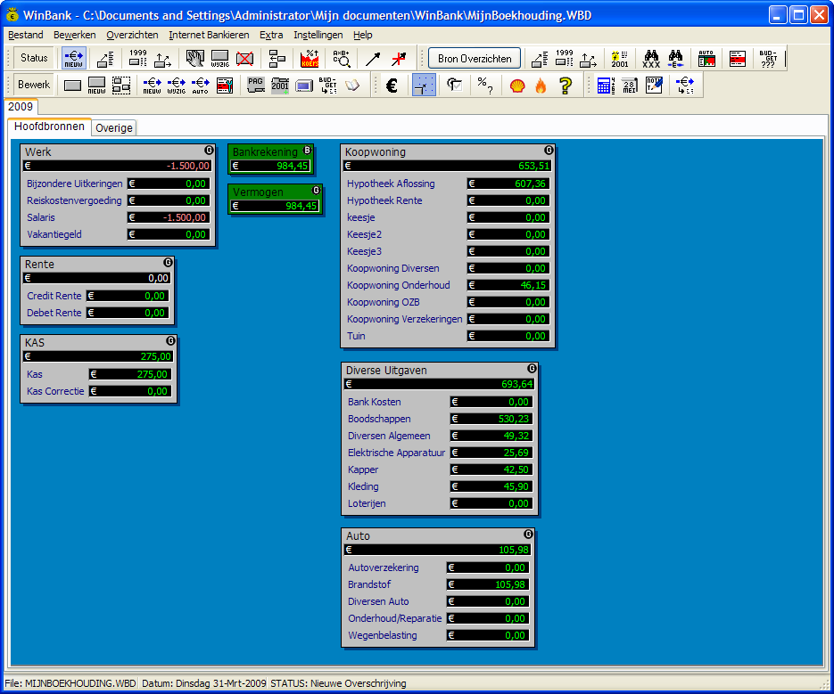This screenshot has width=834, height=694.
Task: Select the 2009 year tab
Action: [21, 106]
